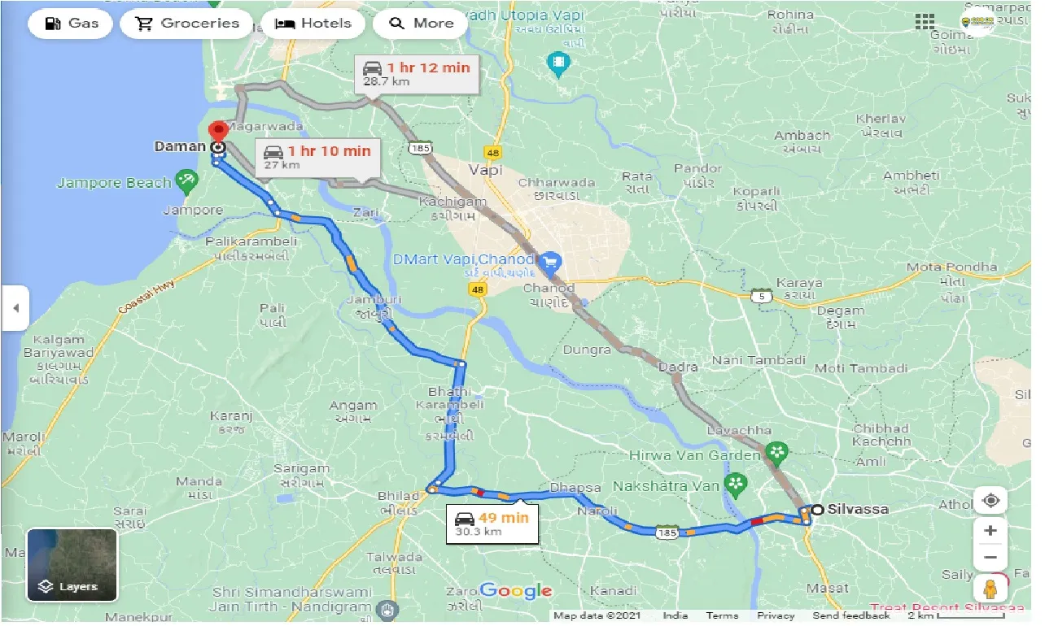
Task: Zoom in with the plus button
Action: pyautogui.click(x=990, y=531)
